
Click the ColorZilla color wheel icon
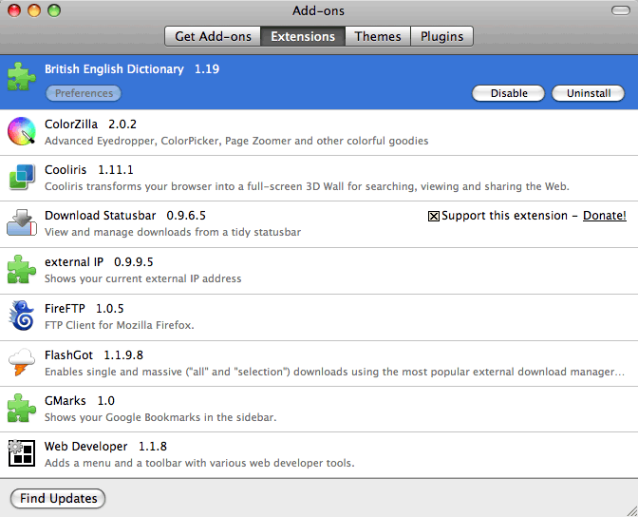(22, 131)
